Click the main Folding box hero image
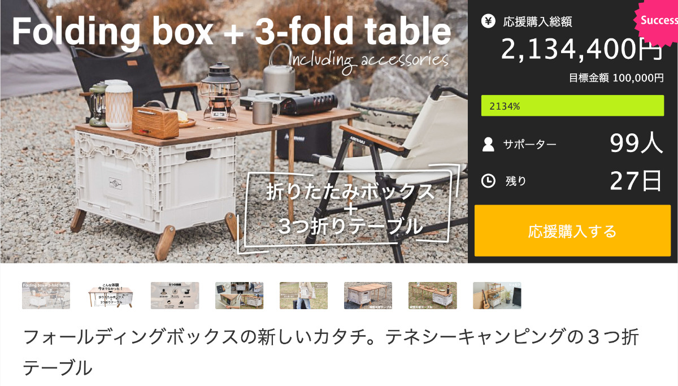Screen dimensions: 678x386 click(x=234, y=131)
